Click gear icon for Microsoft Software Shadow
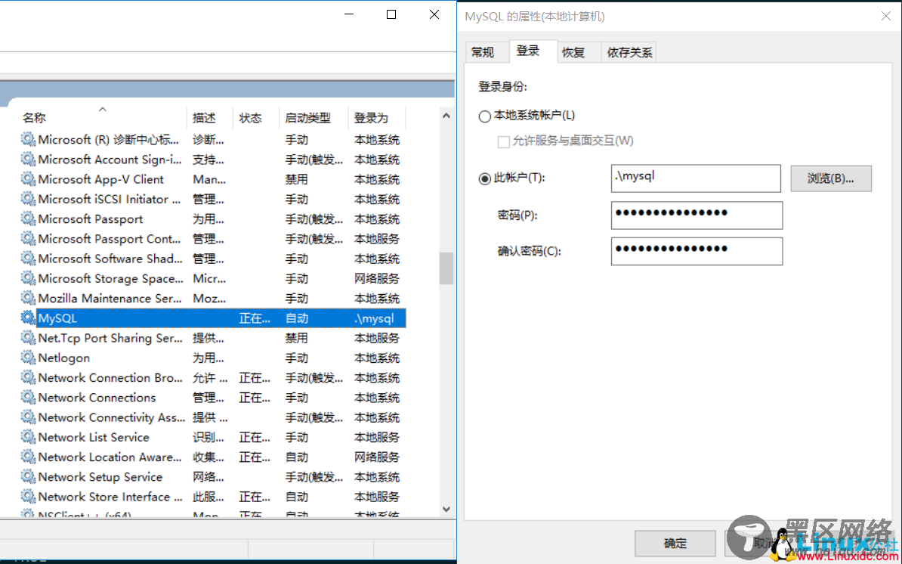The width and height of the screenshot is (902, 564). 28,259
